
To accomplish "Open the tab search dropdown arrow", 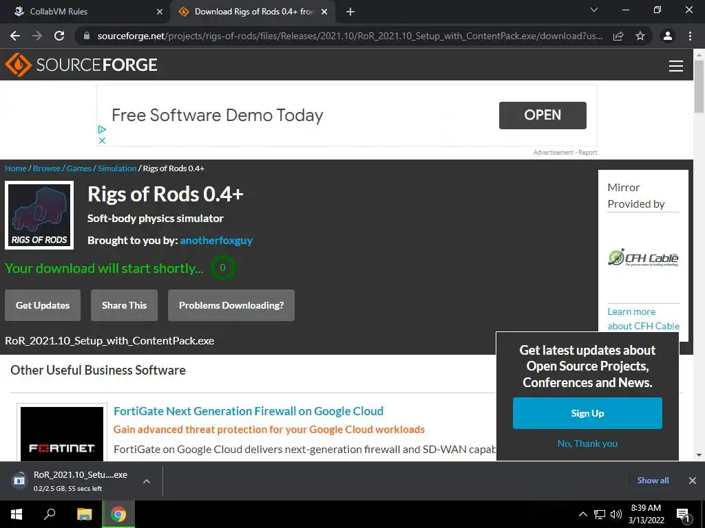I will tap(594, 10).
